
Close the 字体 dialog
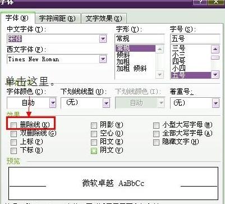coord(216,2)
